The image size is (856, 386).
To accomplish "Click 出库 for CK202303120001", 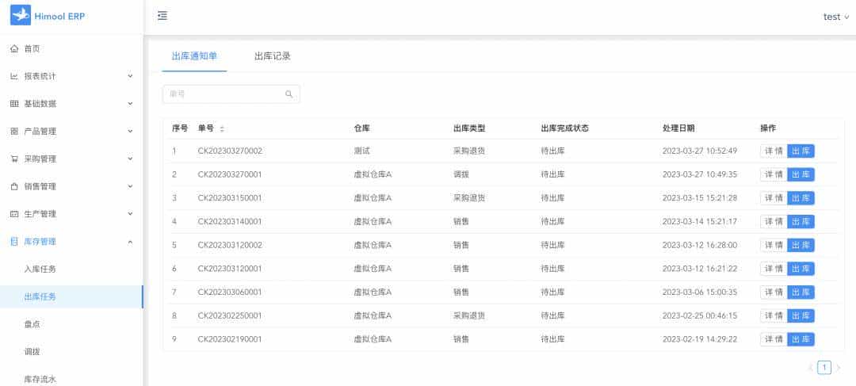I will click(801, 269).
